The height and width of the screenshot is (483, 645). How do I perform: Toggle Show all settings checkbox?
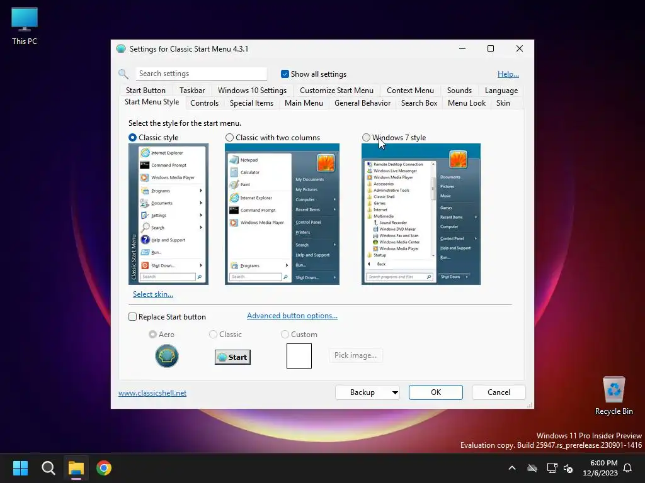pyautogui.click(x=285, y=74)
